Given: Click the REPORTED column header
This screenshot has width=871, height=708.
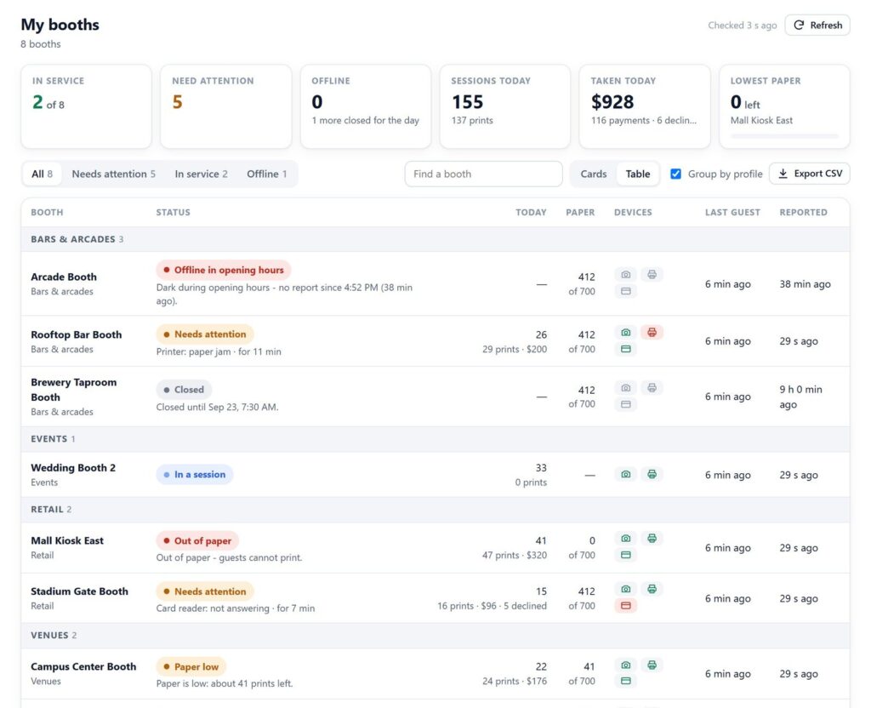Looking at the screenshot, I should pos(803,212).
